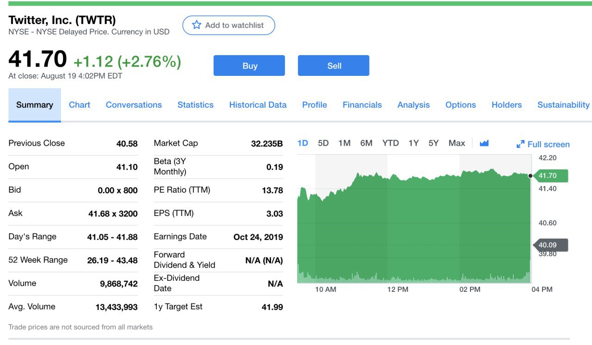Click the Beta (3Y Monthly) label
592x345 pixels.
(x=170, y=166)
